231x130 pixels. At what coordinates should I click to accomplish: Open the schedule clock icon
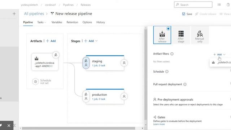pyautogui.click(x=35, y=82)
